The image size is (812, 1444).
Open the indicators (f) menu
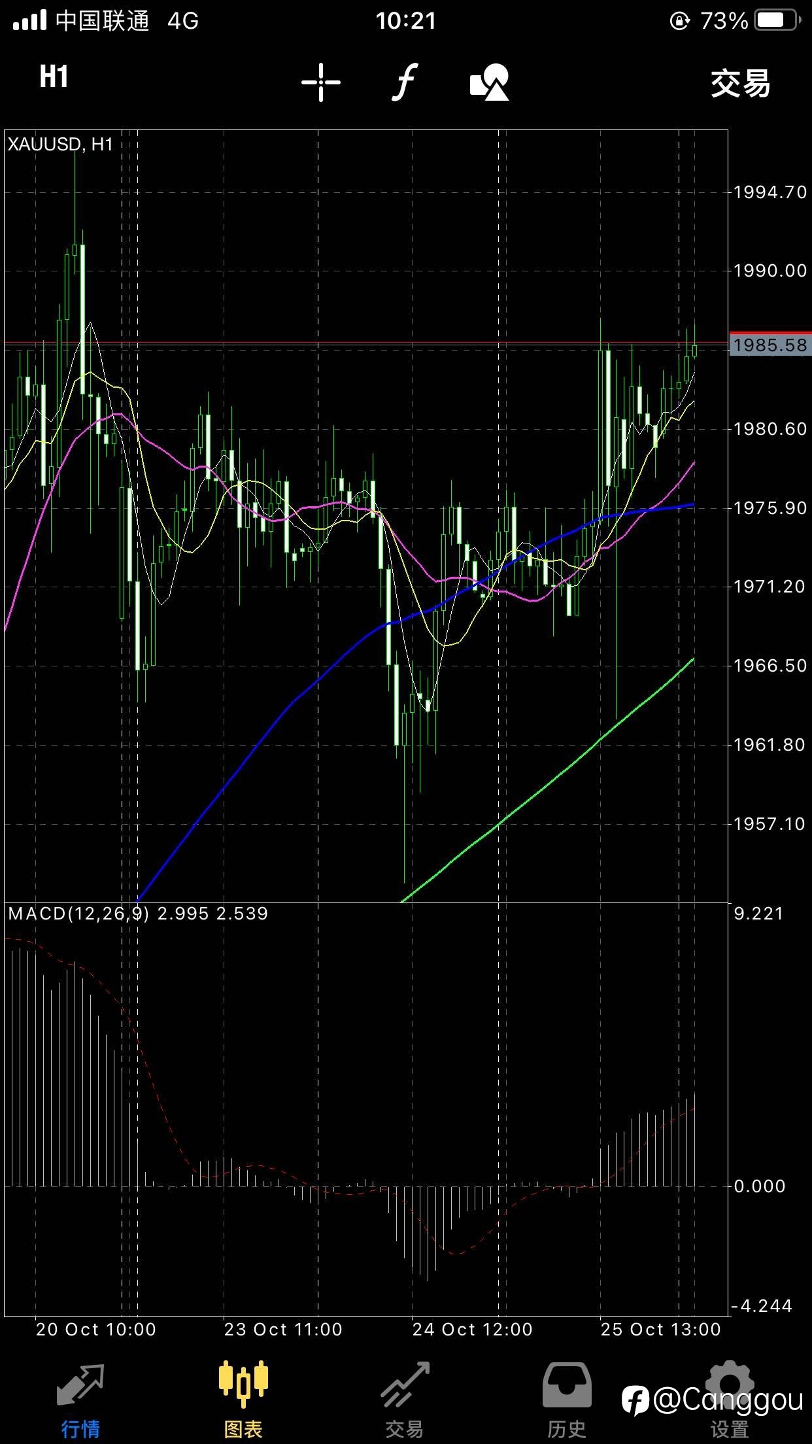(x=405, y=82)
